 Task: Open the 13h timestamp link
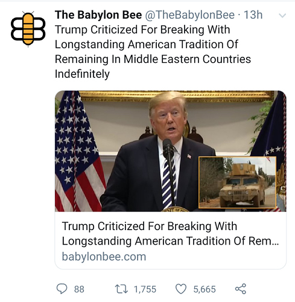(253, 15)
